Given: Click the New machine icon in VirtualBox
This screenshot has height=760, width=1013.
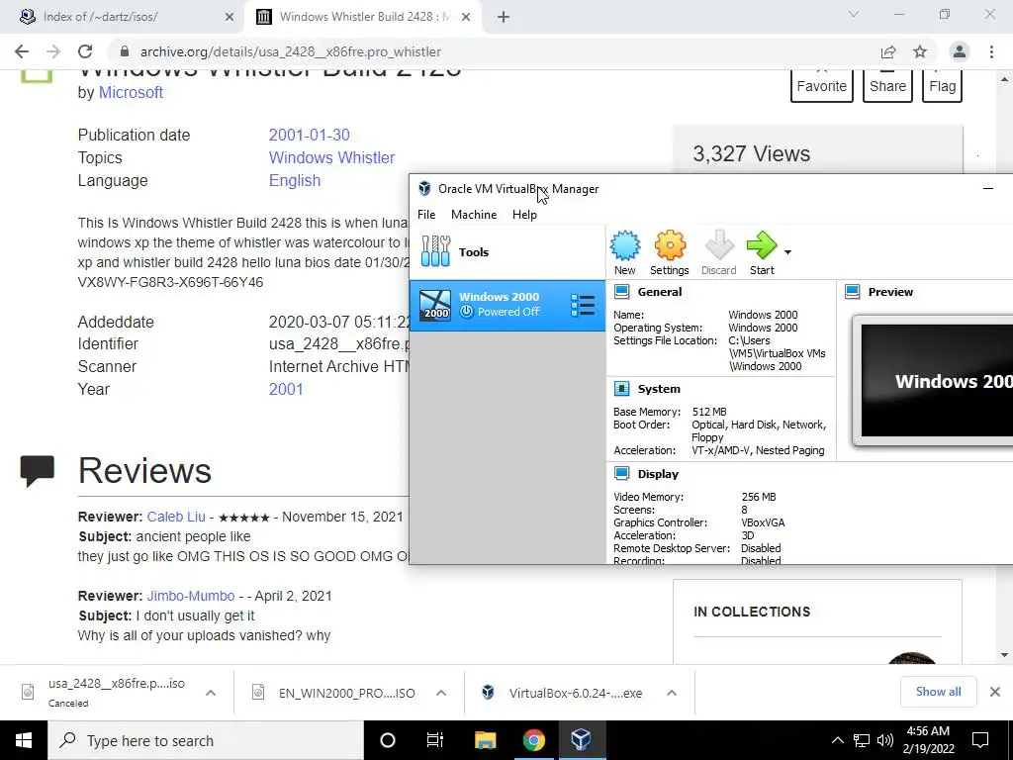Looking at the screenshot, I should point(625,252).
